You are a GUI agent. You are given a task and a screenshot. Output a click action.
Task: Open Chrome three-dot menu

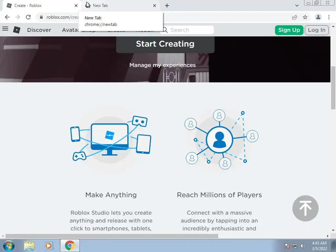click(329, 17)
